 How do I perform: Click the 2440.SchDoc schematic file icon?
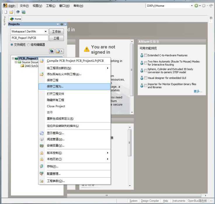coord(22,66)
